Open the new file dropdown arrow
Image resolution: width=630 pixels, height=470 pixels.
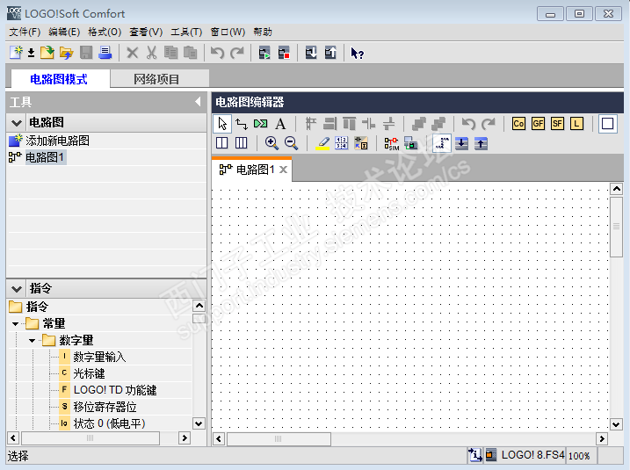[x=31, y=53]
